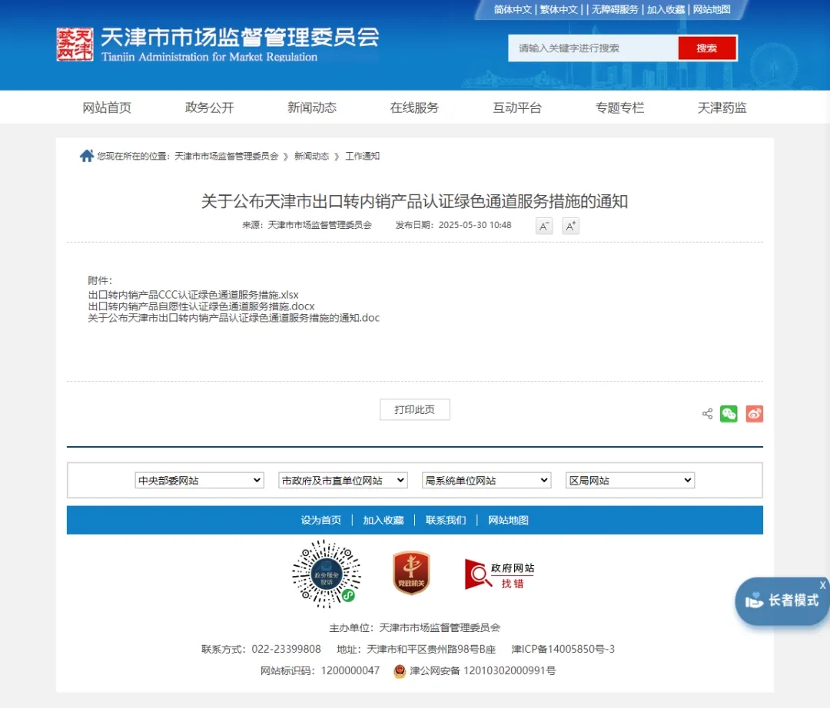The image size is (830, 708).
Task: Click the home icon in breadcrumb
Action: coord(87,156)
